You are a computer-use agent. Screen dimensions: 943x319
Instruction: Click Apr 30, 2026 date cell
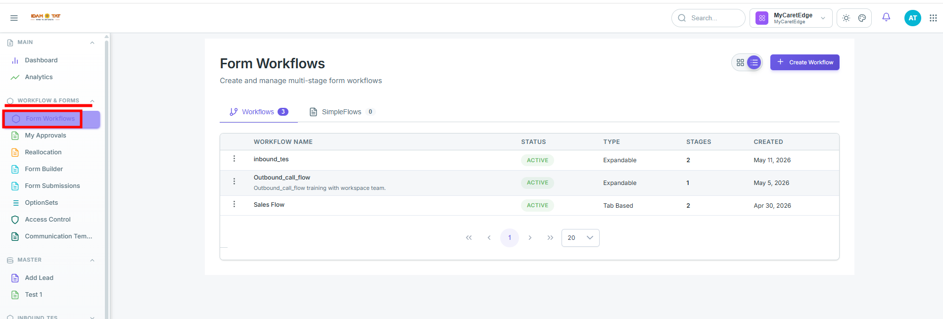pos(772,206)
